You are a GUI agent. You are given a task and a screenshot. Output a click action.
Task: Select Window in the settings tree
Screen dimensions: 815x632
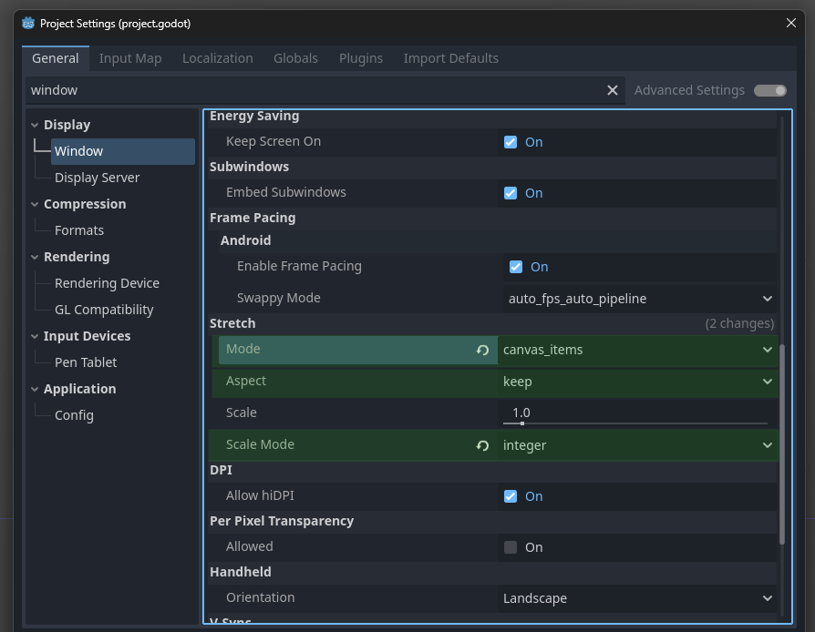[x=123, y=151]
